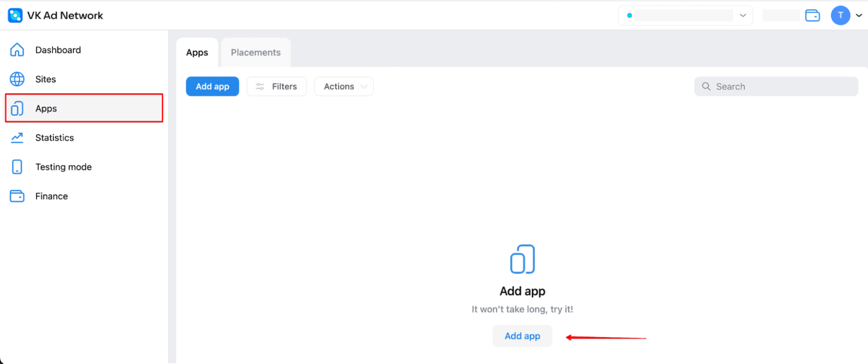Open the Actions dropdown menu

(x=344, y=87)
